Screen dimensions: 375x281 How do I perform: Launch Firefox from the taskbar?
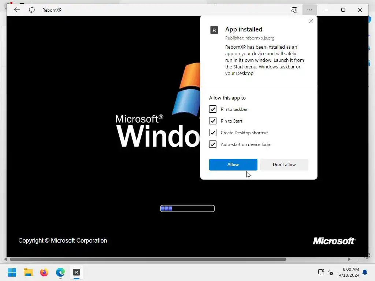click(x=44, y=272)
